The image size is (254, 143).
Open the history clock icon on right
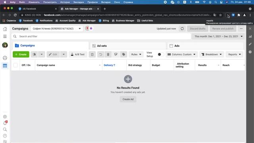click(x=250, y=52)
